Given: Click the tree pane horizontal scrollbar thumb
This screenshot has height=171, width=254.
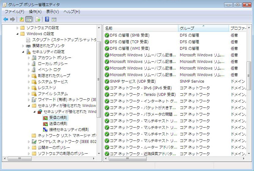Looking at the screenshot, I should coord(19,159).
